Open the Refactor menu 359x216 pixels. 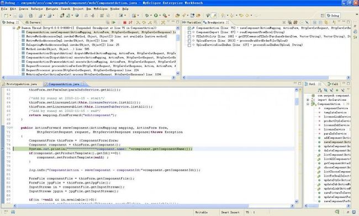coord(37,9)
